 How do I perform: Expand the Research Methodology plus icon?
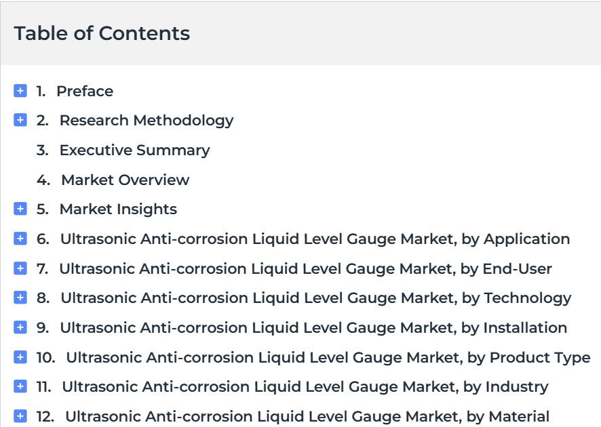coord(20,120)
